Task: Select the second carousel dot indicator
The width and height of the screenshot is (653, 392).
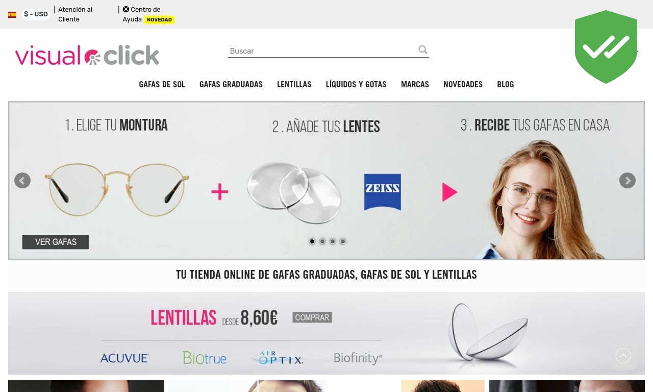Action: point(322,241)
